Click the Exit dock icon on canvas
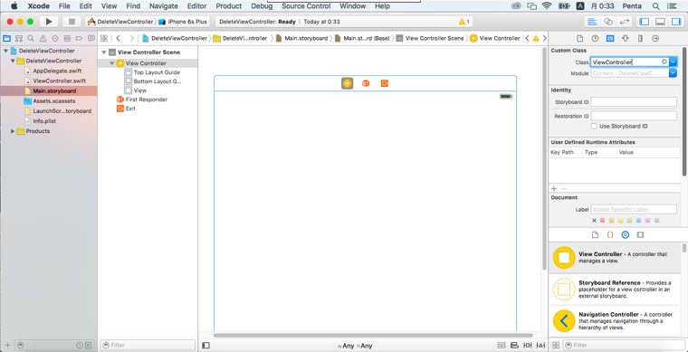The width and height of the screenshot is (688, 352). coord(385,83)
